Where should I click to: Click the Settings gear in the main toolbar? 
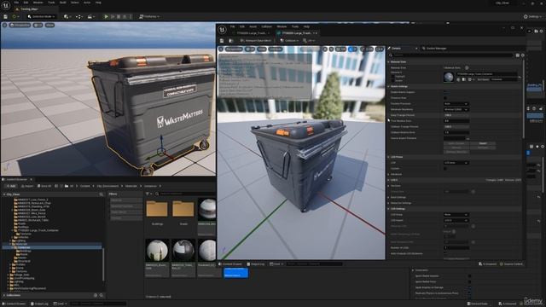pyautogui.click(x=533, y=16)
